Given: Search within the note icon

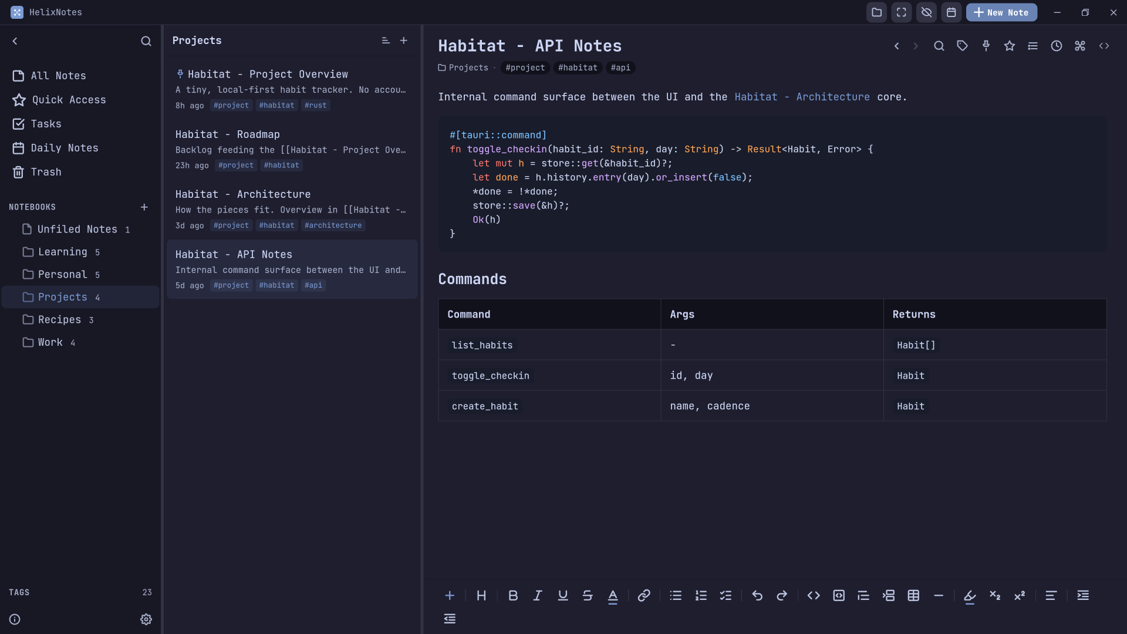Looking at the screenshot, I should [x=939, y=46].
